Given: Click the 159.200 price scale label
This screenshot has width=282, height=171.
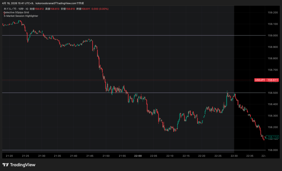Looking at the screenshot, I should click(273, 13).
